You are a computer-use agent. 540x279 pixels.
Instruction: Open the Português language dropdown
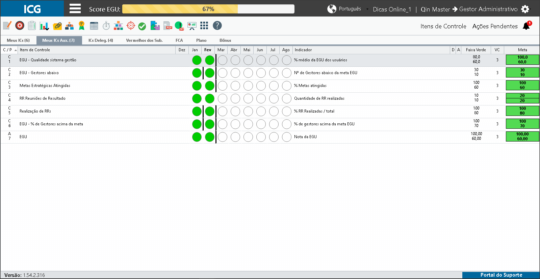348,9
